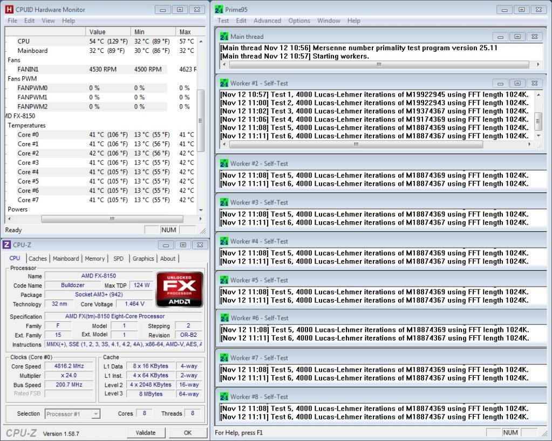Viewport: 552px width, 441px height.
Task: Click the Worker #1 Self-Test window icon
Action: [x=224, y=83]
